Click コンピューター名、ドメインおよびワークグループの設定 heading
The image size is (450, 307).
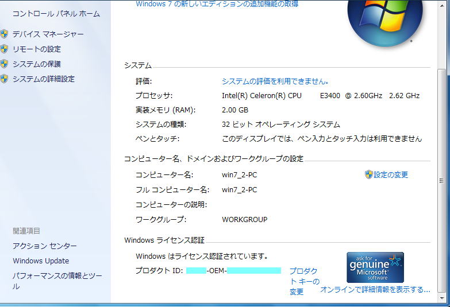click(x=214, y=159)
